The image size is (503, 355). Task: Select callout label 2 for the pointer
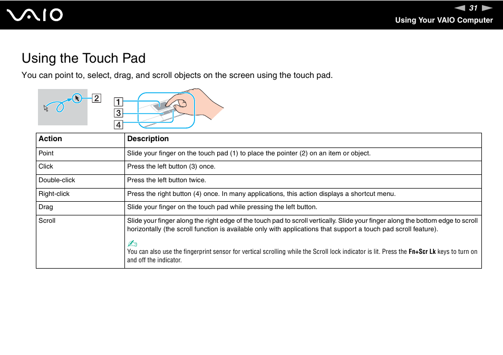point(96,98)
